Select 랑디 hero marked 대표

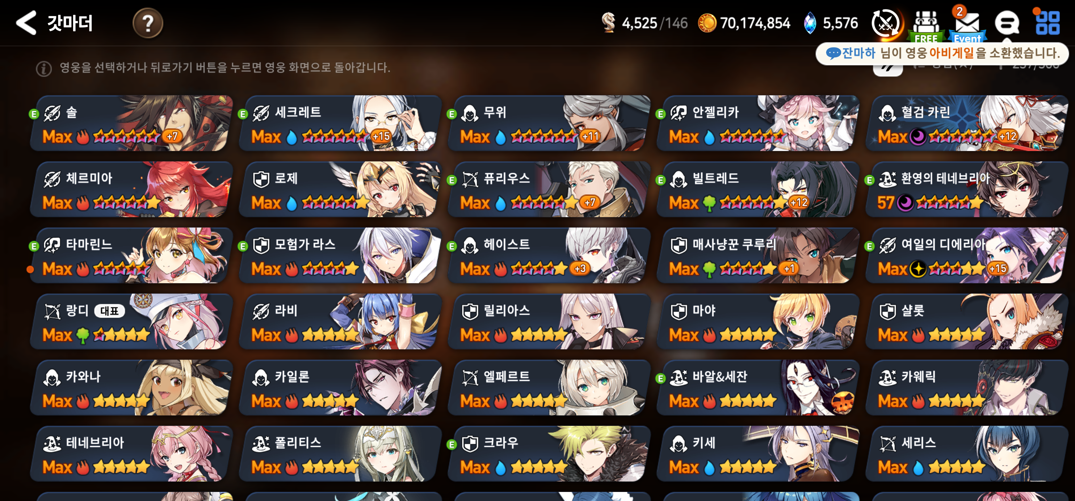(131, 321)
